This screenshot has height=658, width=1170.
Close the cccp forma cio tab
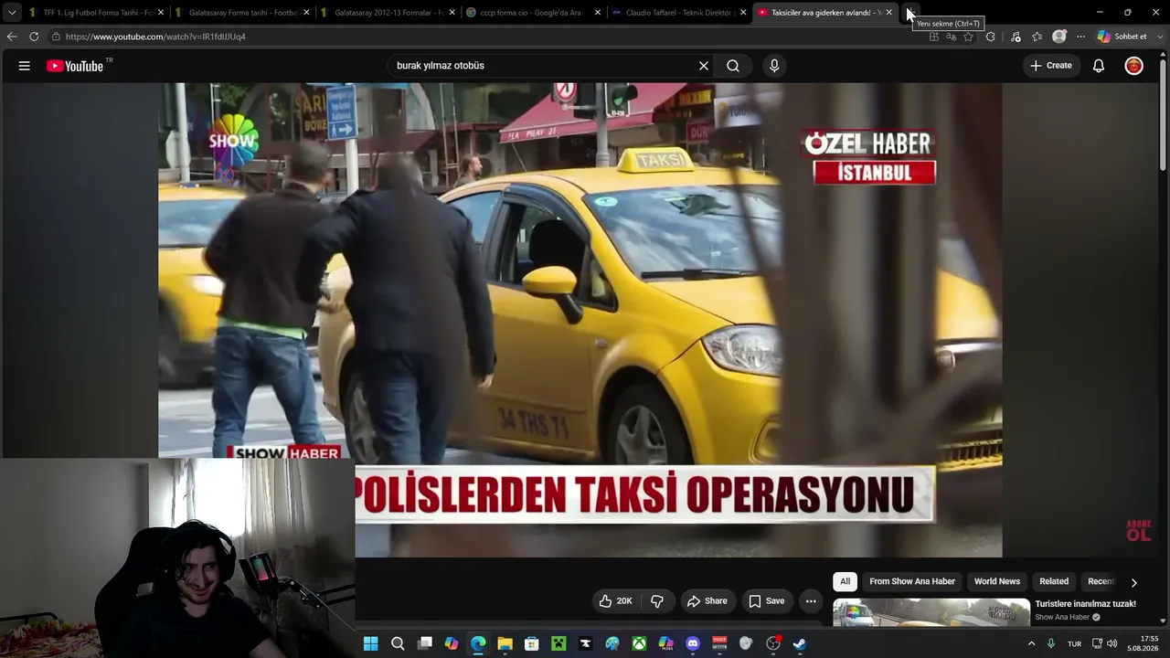coord(598,13)
